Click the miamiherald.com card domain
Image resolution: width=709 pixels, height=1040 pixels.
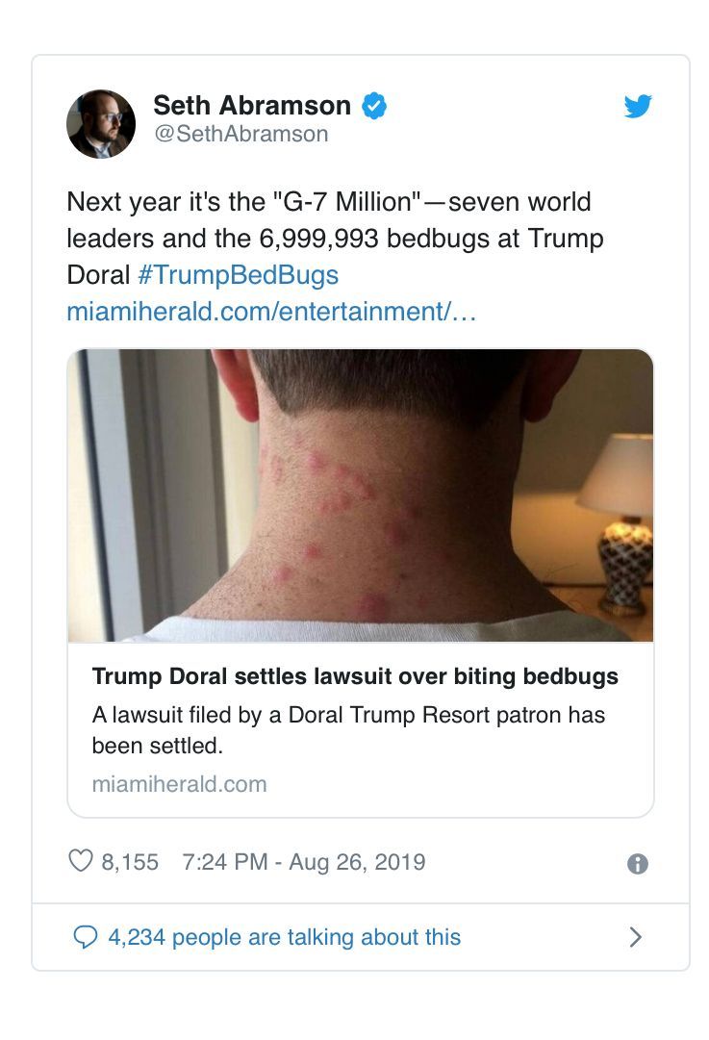click(x=179, y=784)
